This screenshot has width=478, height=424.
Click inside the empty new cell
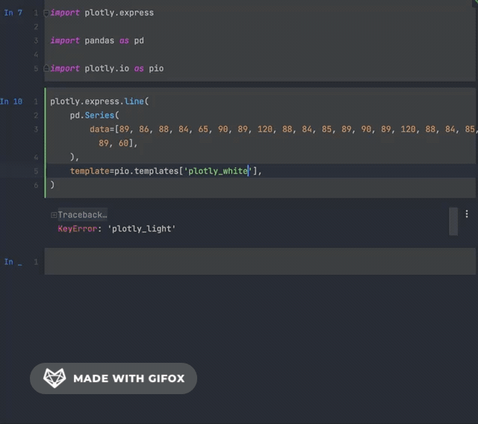260,261
